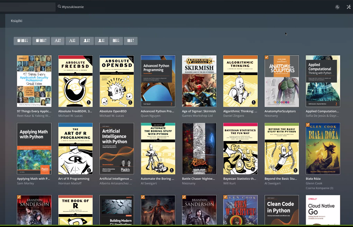Open the Applied Computational Thinking cover
The image size is (353, 227).
(323, 81)
